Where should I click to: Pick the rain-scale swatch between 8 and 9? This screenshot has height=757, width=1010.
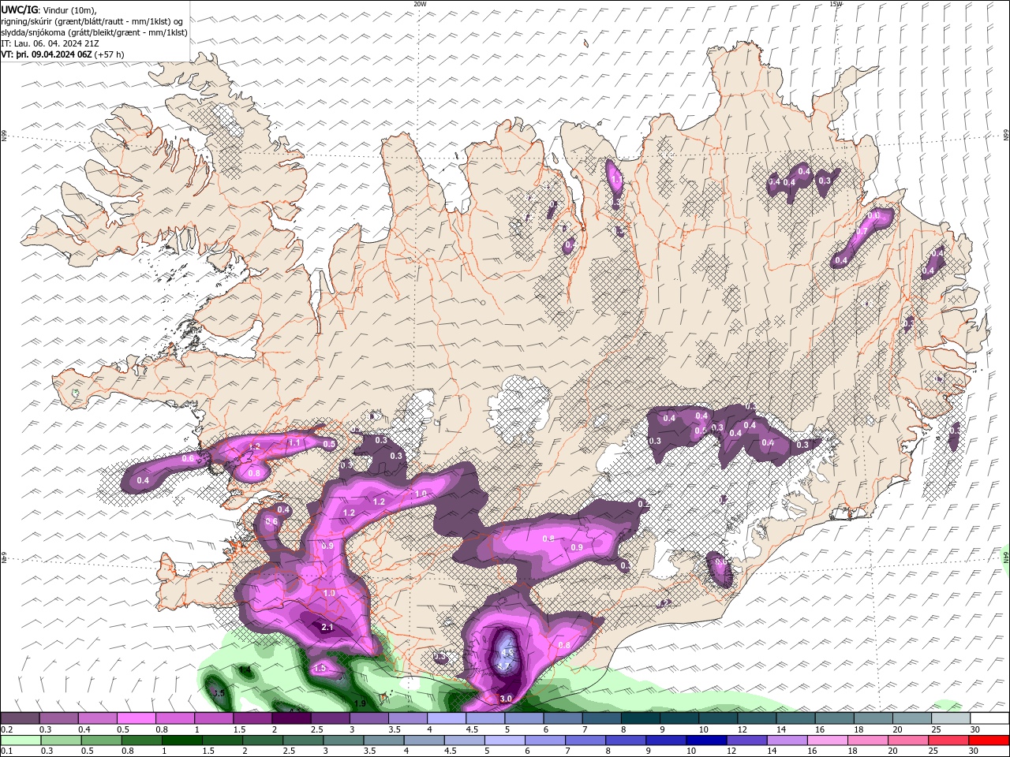point(625,740)
